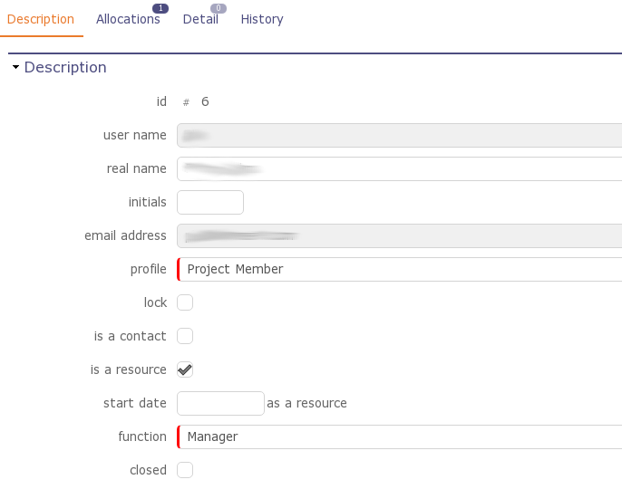The image size is (622, 489).
Task: Click the start date field
Action: (220, 403)
